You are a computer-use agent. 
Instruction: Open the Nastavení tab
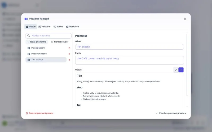73,27
